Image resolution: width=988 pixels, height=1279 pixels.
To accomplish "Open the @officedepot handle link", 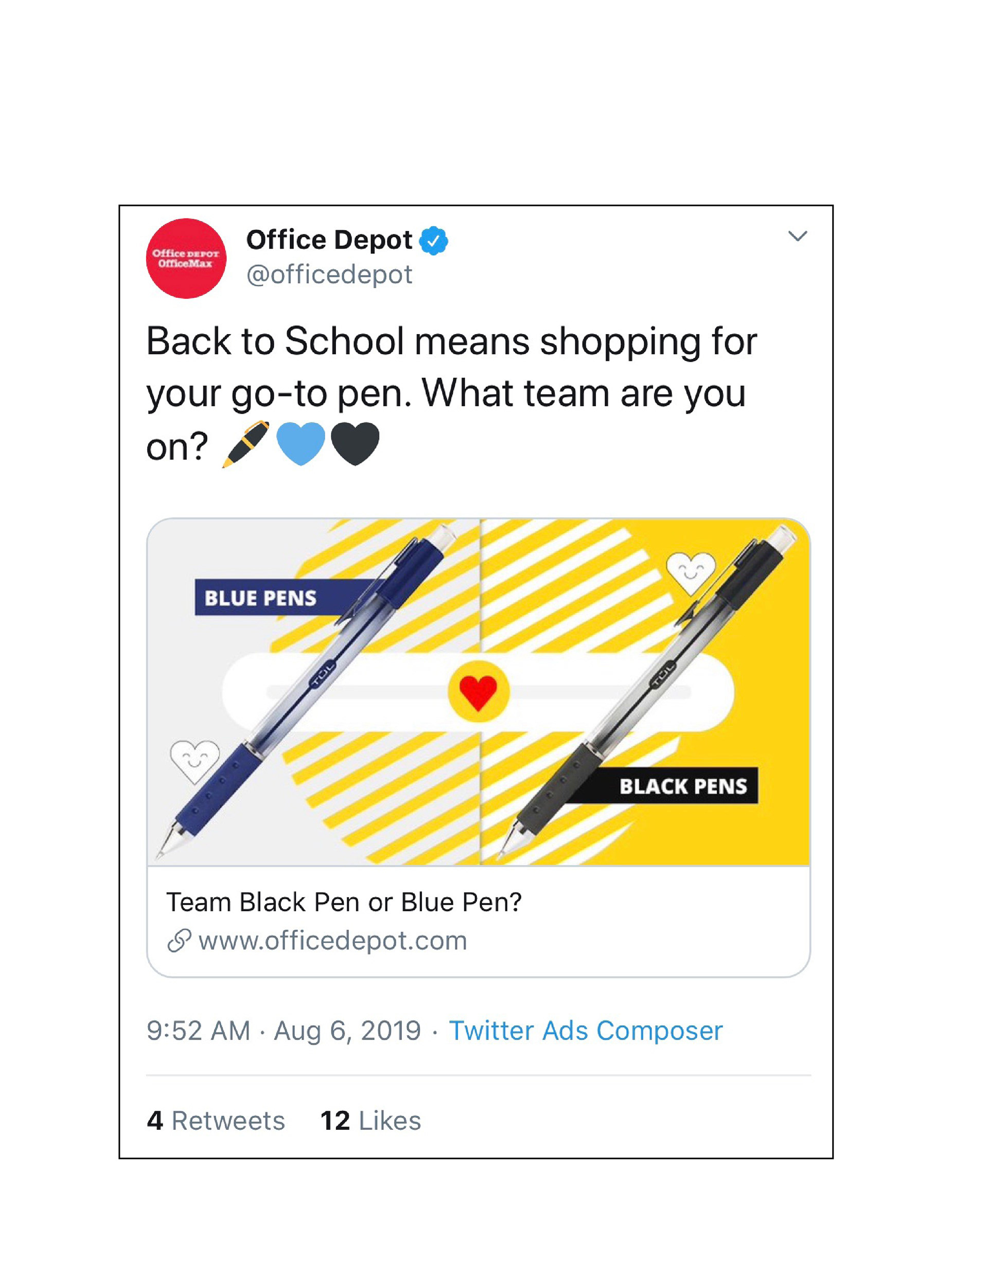I will (329, 275).
